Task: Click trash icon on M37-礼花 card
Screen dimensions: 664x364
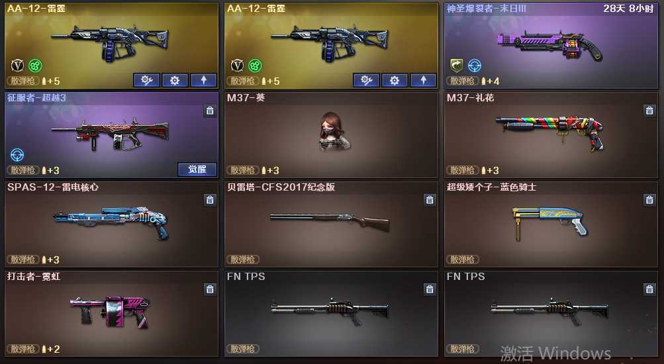Action: click(x=649, y=111)
